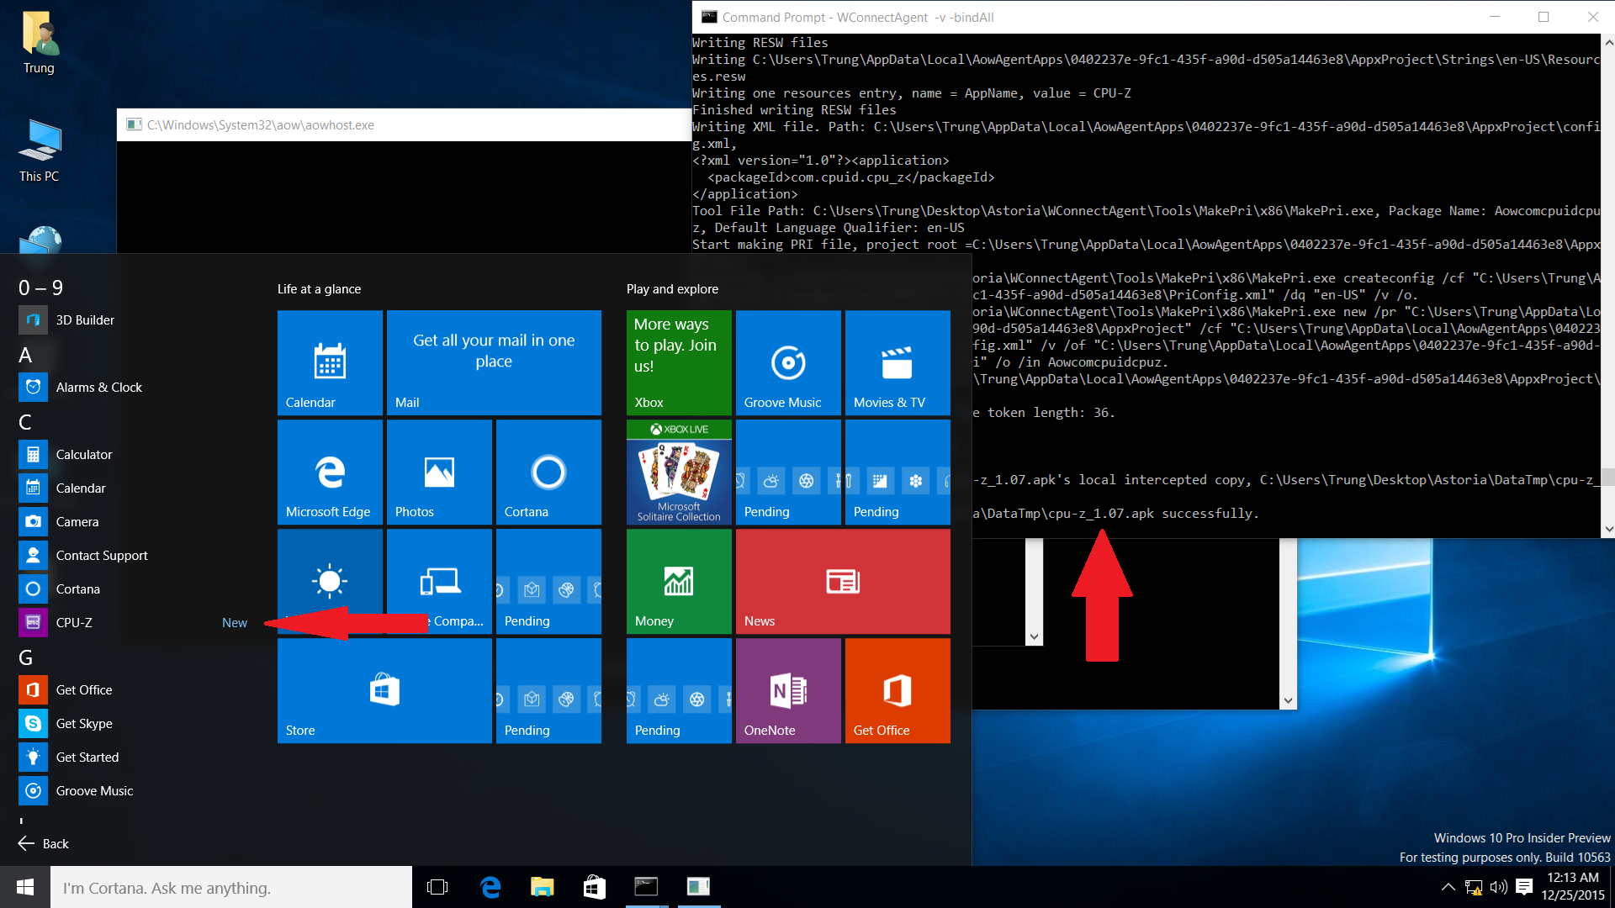The height and width of the screenshot is (908, 1615).
Task: Open the Movies & TV tile
Action: pos(898,362)
